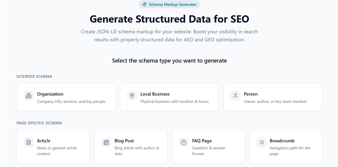Click 'Company info, services, and key people' description
338x167 pixels.
point(71,101)
